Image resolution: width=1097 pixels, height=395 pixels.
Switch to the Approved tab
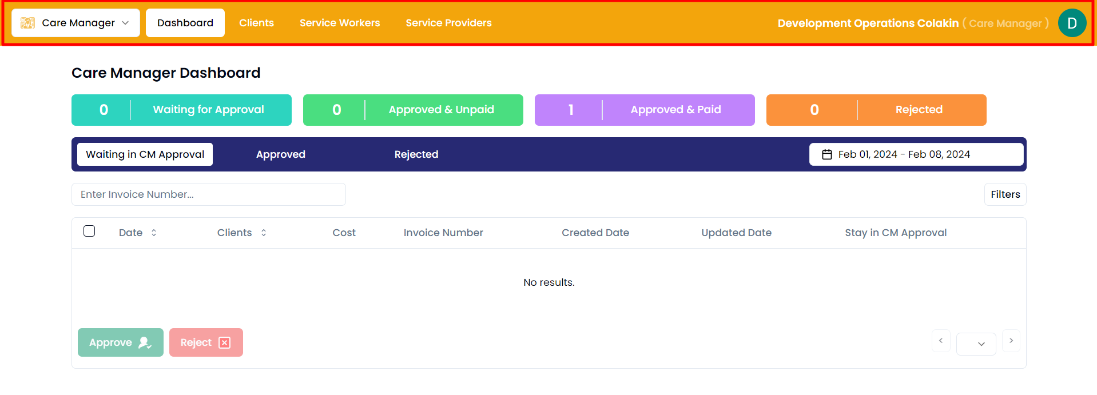pos(280,154)
